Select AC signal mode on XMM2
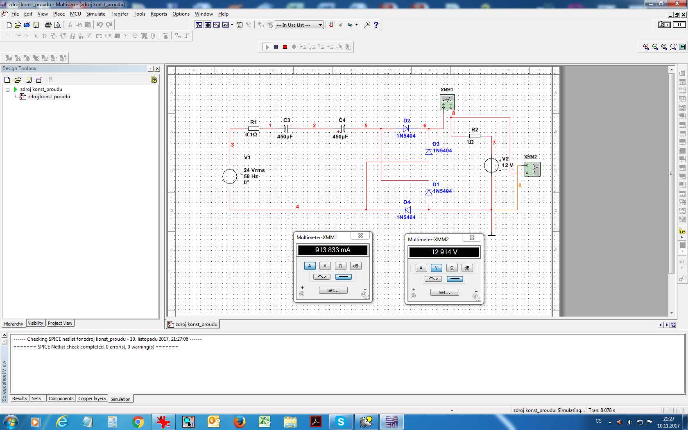Viewport: 688px width, 430px height. pyautogui.click(x=433, y=279)
